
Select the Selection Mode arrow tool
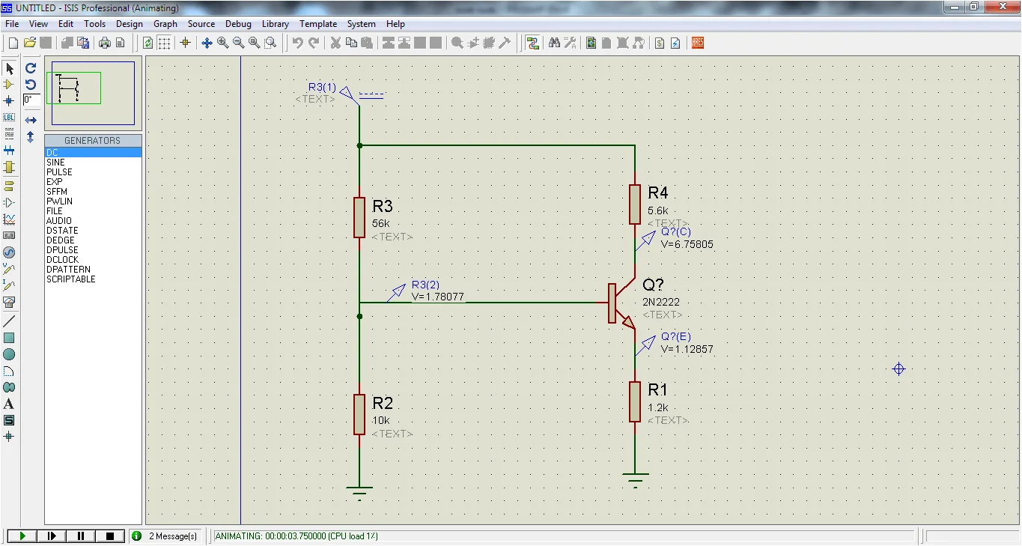(x=10, y=68)
